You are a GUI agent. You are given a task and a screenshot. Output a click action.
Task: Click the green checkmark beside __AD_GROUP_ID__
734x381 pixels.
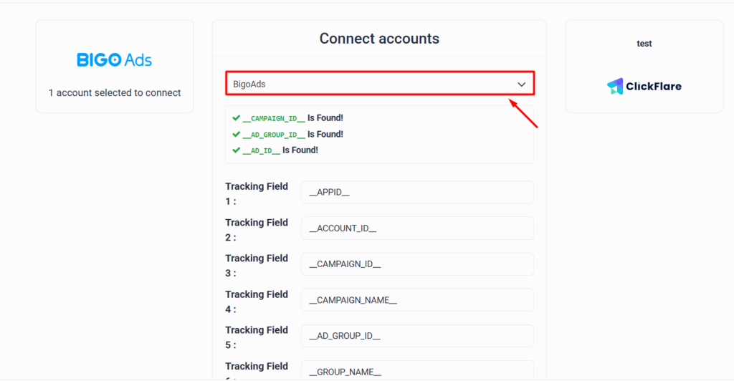[236, 134]
